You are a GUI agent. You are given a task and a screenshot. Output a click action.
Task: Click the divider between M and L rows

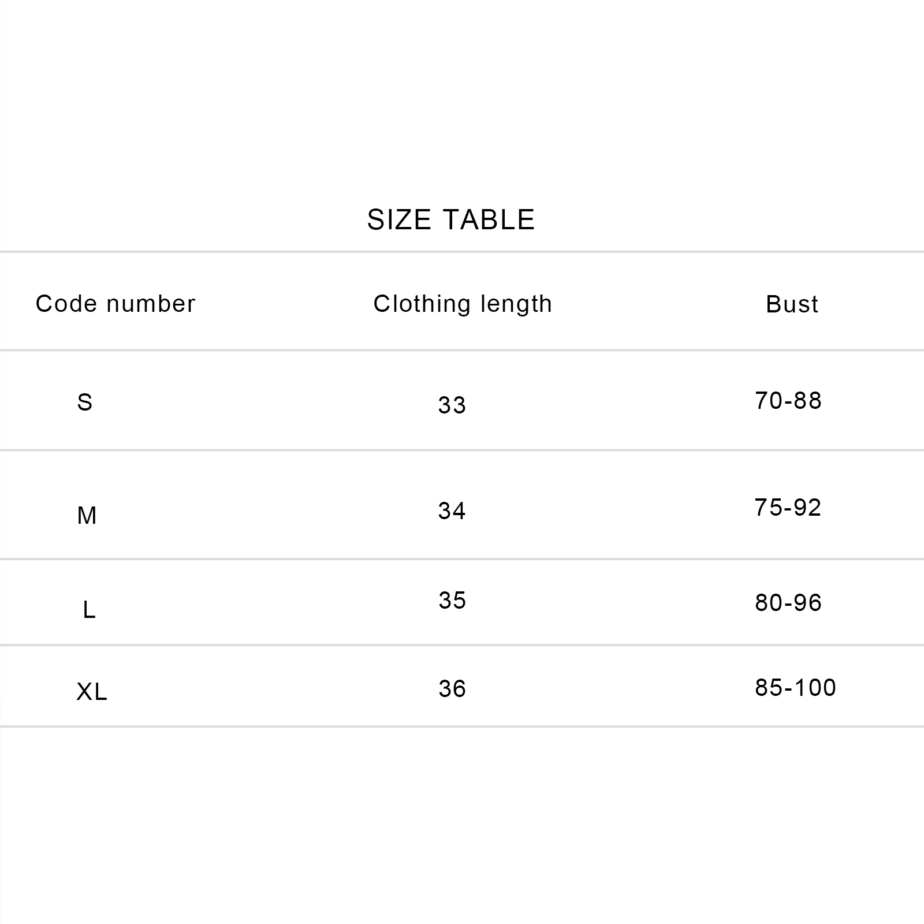click(462, 558)
